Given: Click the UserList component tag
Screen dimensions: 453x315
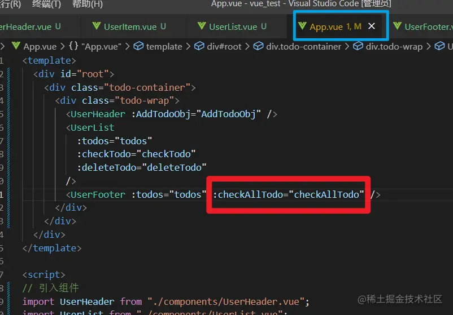Looking at the screenshot, I should coord(93,128).
